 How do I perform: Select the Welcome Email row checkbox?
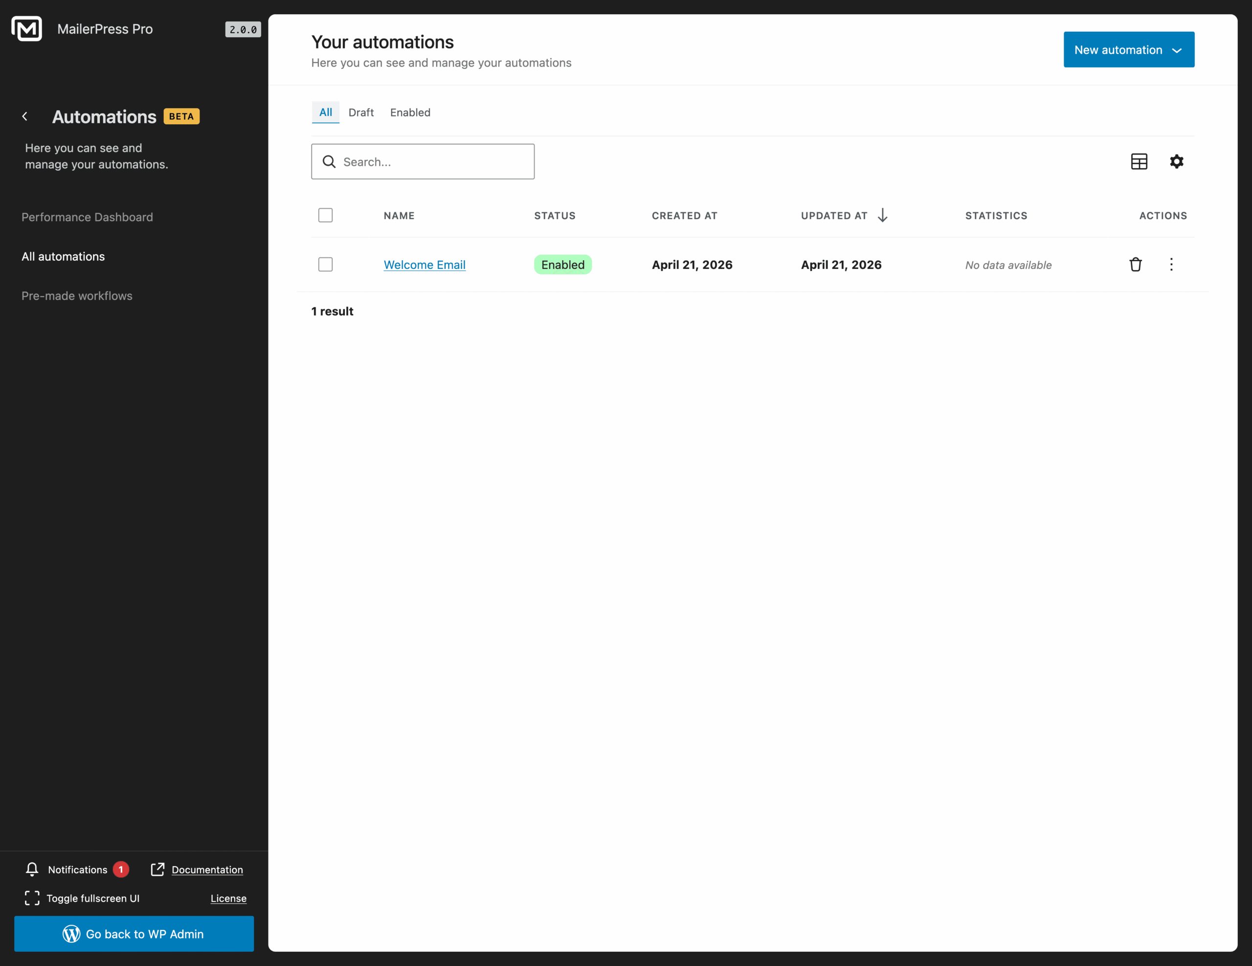coord(325,264)
